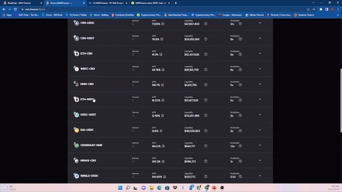Click liquidity help icon for DAI-USDC
342x192 pixels.
[x=206, y=131]
